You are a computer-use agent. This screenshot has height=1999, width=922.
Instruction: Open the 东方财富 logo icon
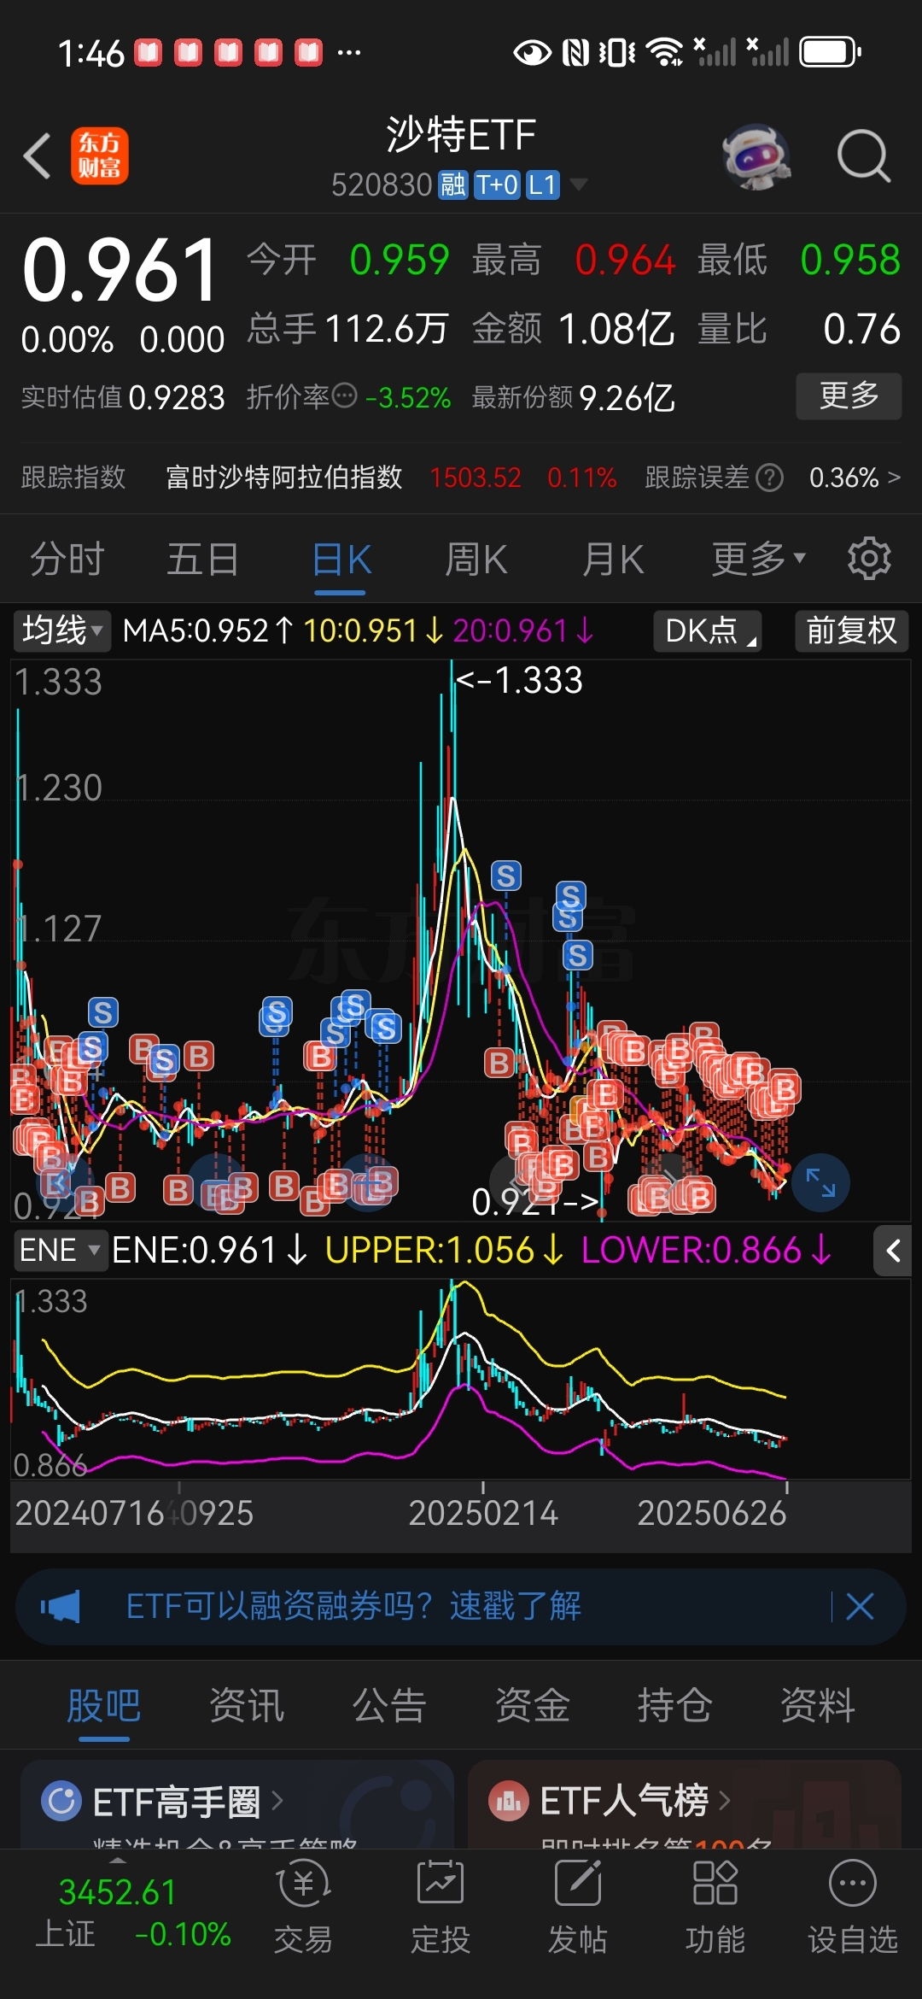(100, 156)
